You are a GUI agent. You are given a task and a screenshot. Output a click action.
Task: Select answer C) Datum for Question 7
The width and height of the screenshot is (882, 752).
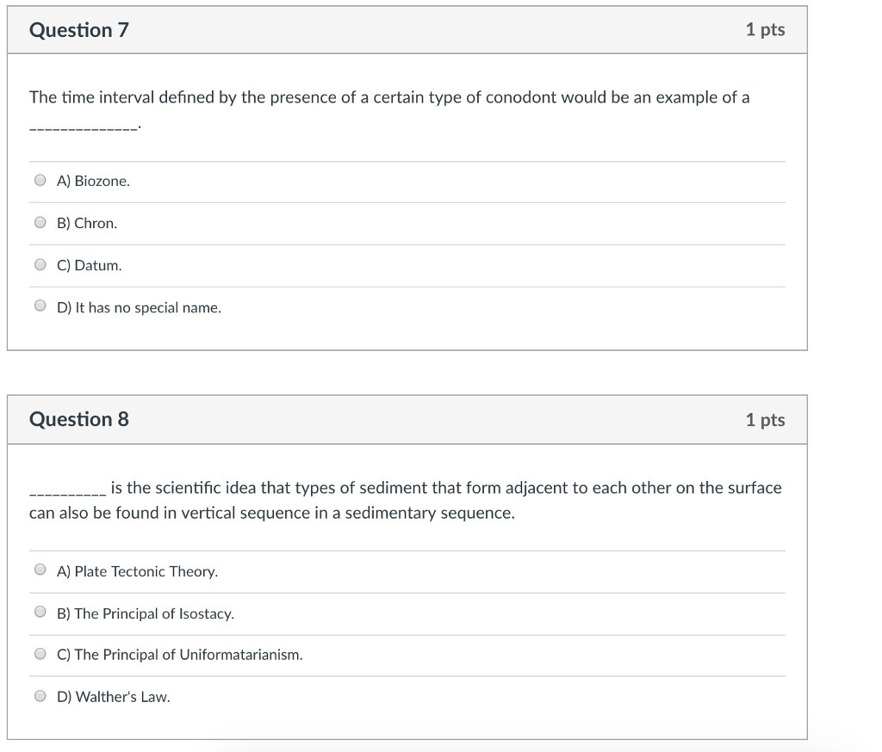click(x=40, y=264)
